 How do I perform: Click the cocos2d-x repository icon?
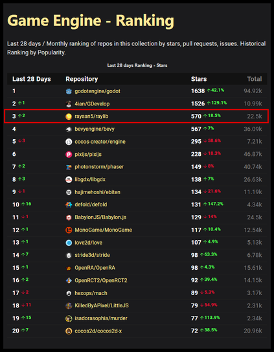(69, 331)
